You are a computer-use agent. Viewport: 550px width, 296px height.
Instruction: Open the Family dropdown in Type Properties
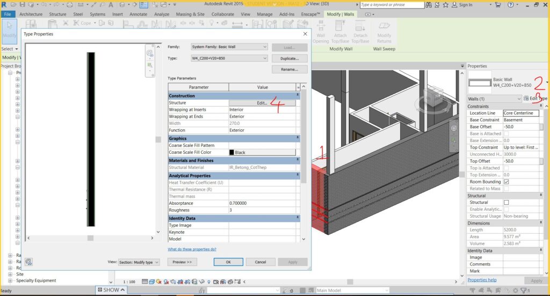pos(229,47)
